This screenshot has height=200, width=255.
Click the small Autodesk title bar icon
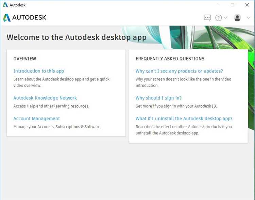point(5,5)
